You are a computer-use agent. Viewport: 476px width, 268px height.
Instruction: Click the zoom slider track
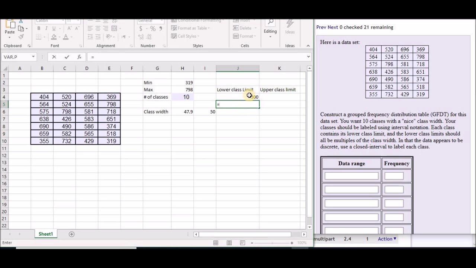(x=272, y=243)
